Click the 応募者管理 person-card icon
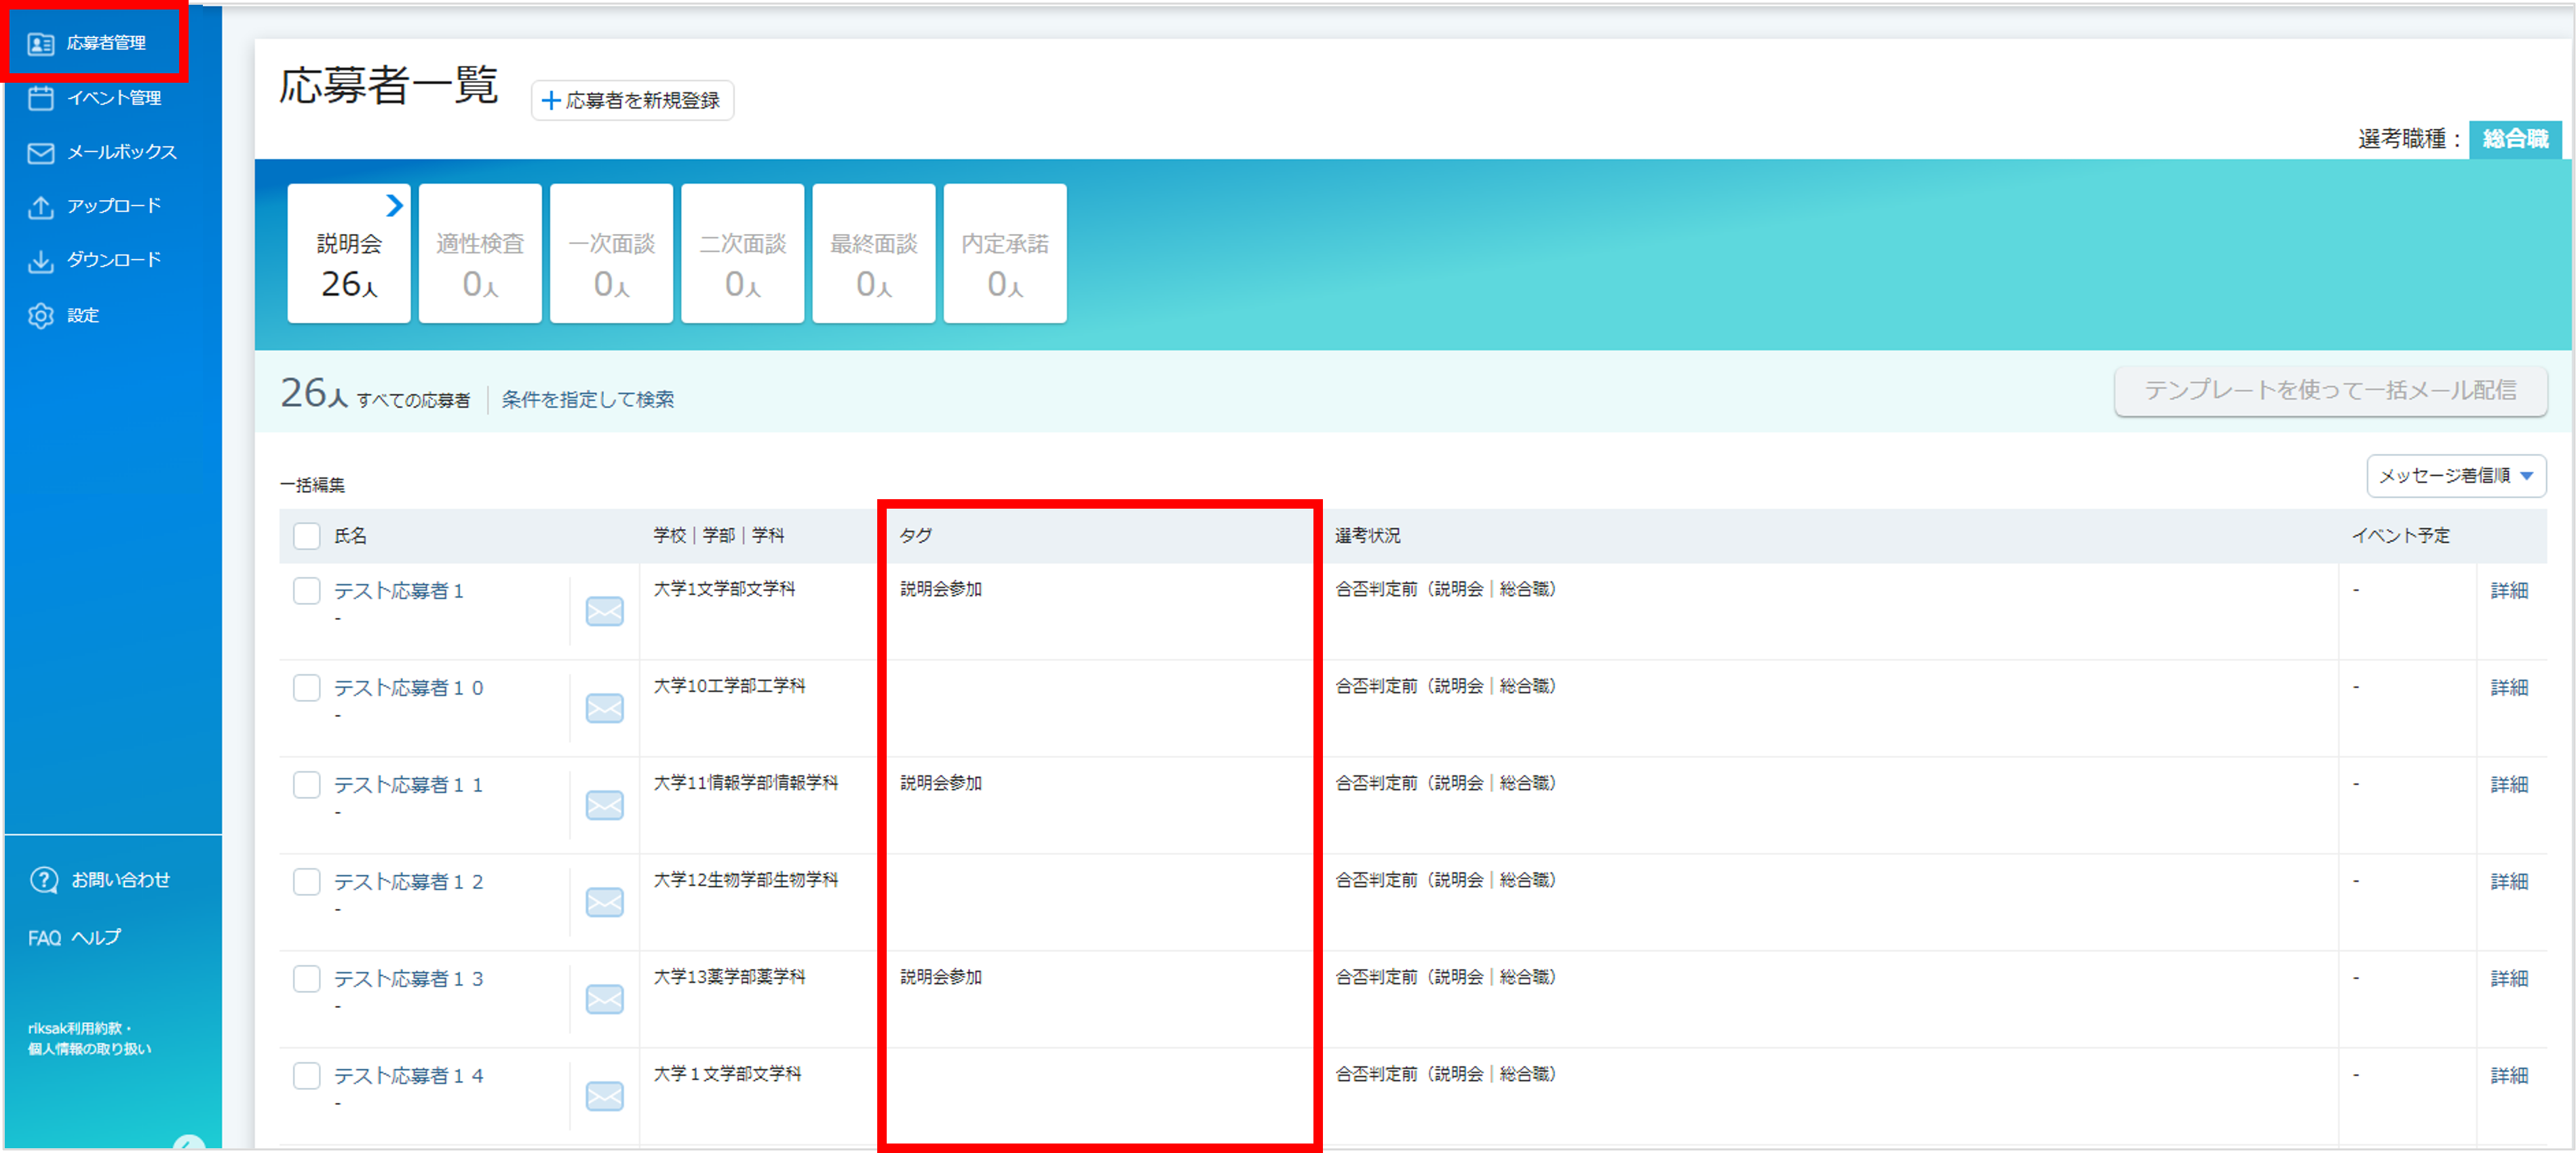This screenshot has width=2576, height=1153. 41,44
